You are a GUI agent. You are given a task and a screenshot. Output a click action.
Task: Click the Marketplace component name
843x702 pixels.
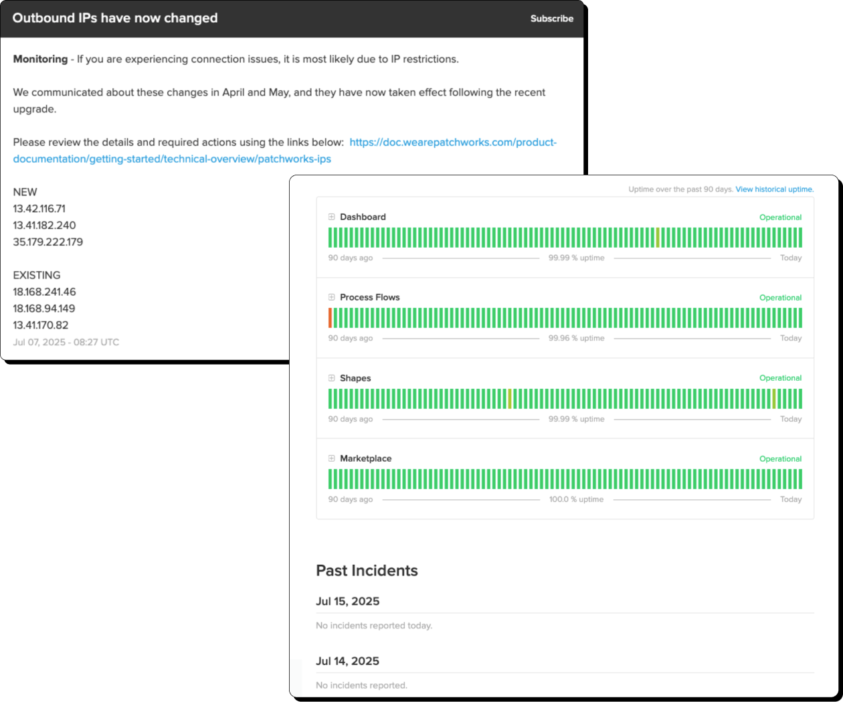[365, 458]
